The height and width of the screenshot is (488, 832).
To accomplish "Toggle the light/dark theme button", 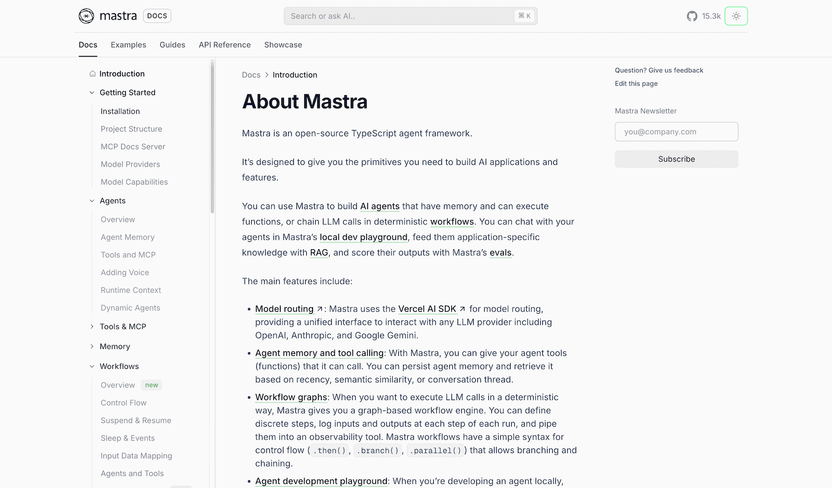I will 736,16.
